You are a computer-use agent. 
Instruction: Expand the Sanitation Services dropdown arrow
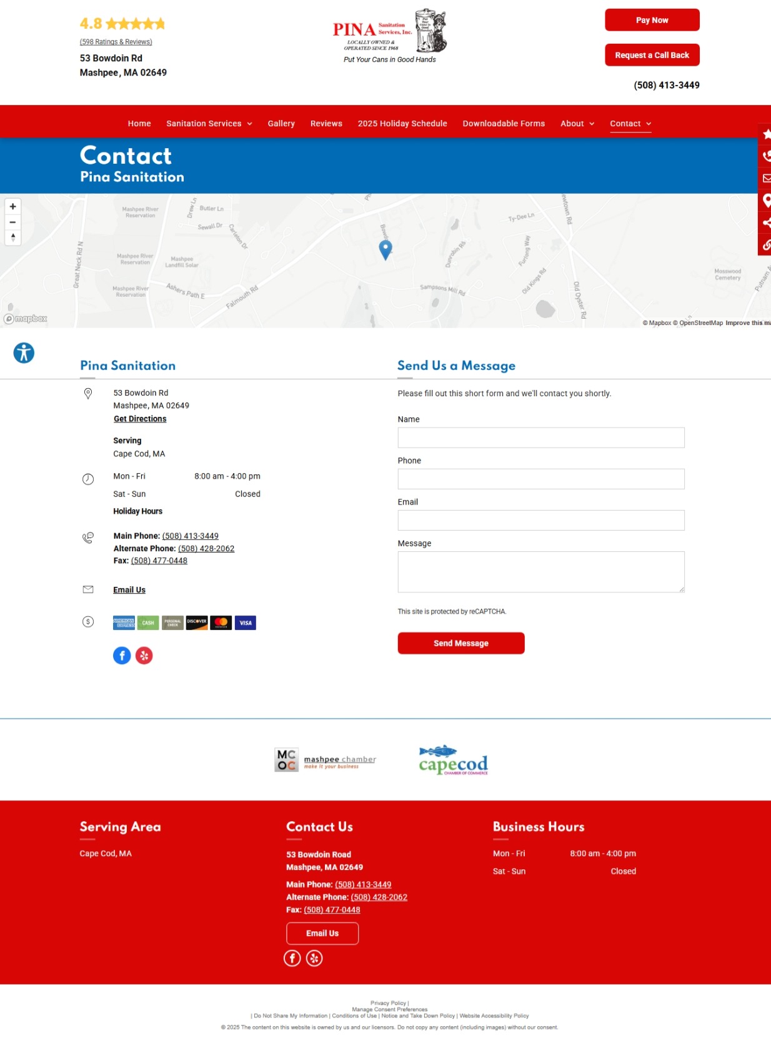(x=249, y=124)
